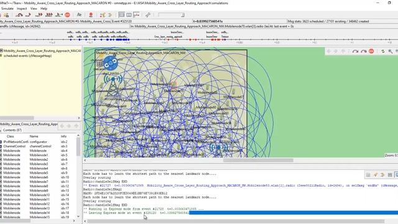
Task: Toggle the timeline display toolbar icon
Action: [136, 15]
